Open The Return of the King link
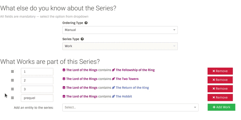This screenshot has width=241, height=120. coord(132,88)
